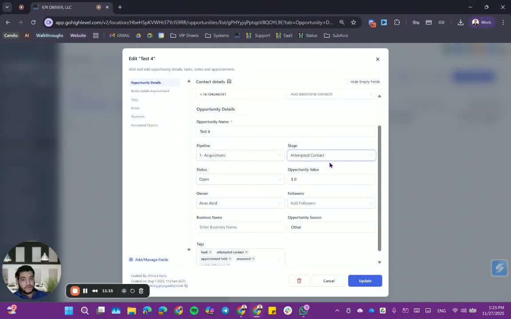The image size is (511, 319).
Task: Close the Edit "Test 4" dialog
Action: pyautogui.click(x=378, y=59)
